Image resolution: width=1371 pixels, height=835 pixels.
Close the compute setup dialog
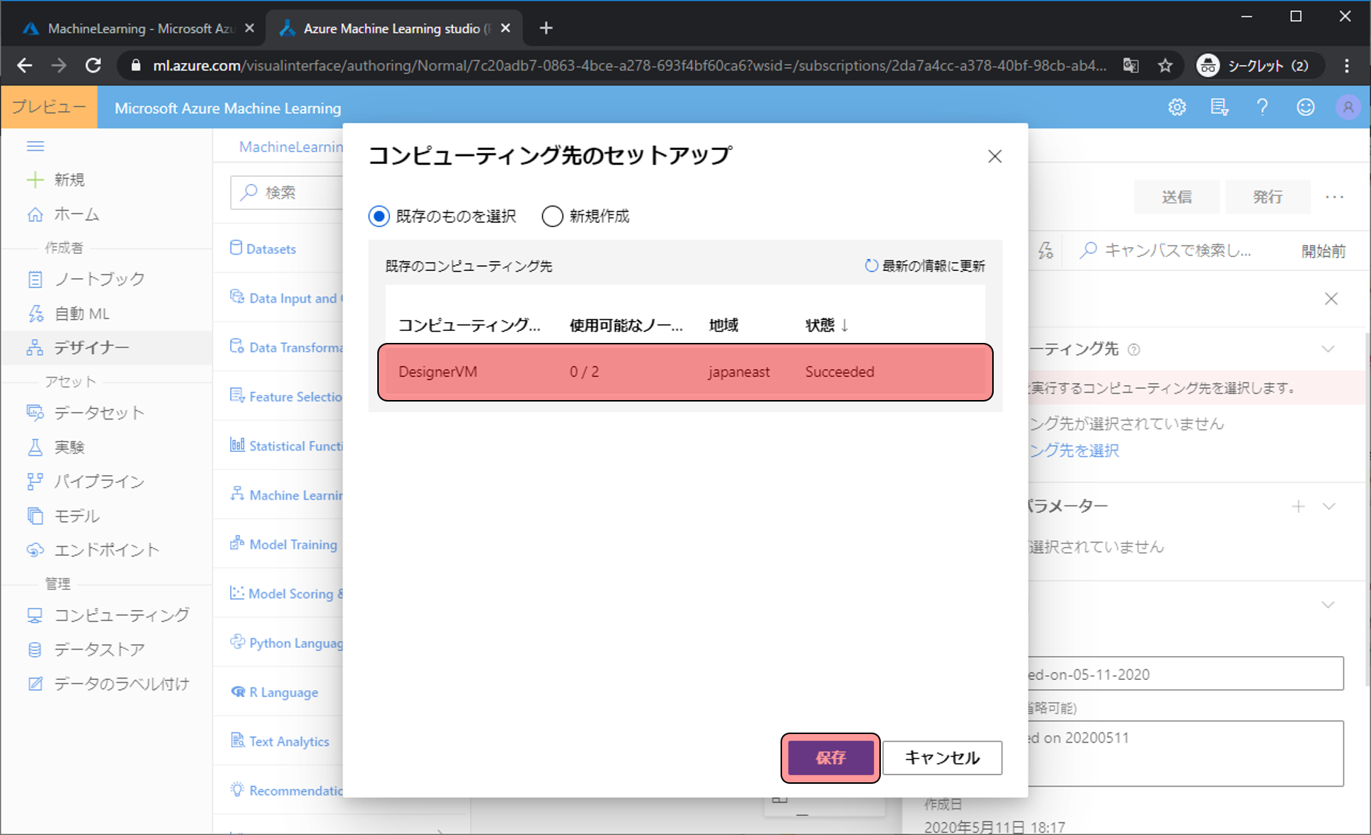(x=994, y=157)
